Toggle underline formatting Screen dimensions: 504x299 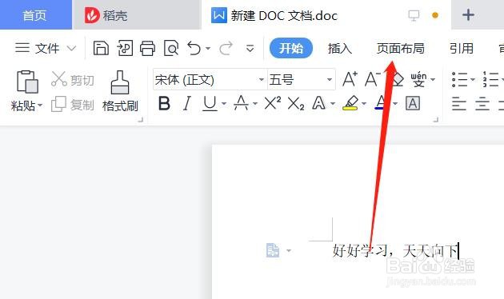pos(210,104)
